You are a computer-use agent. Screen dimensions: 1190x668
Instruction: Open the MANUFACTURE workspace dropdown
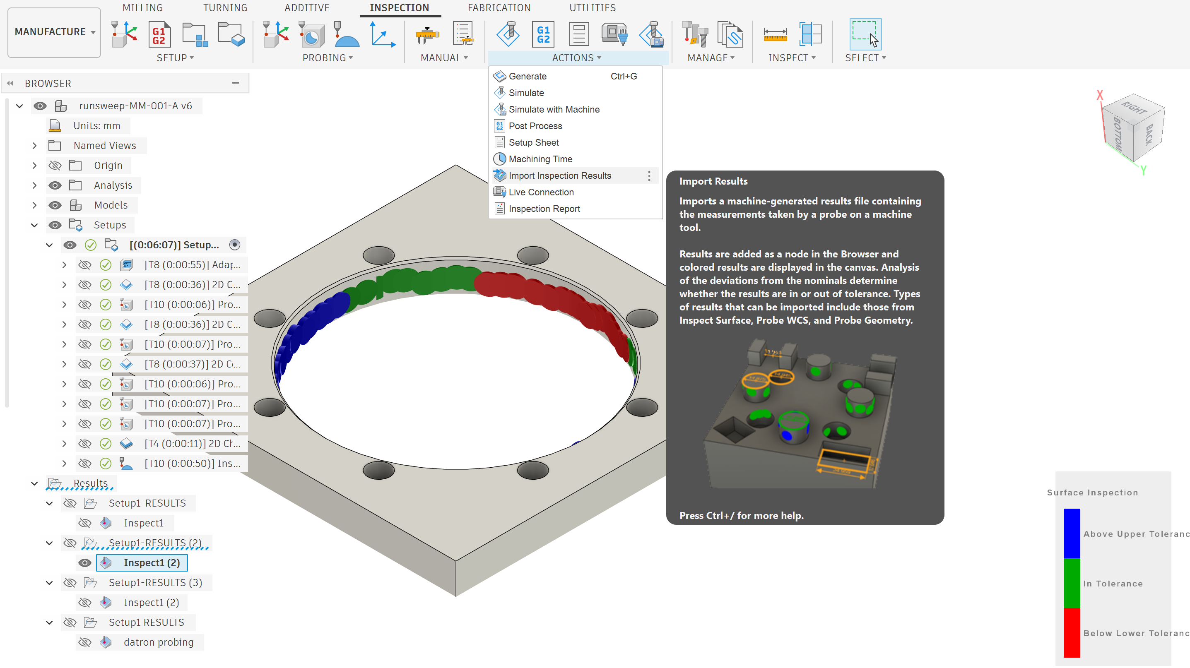pyautogui.click(x=54, y=32)
